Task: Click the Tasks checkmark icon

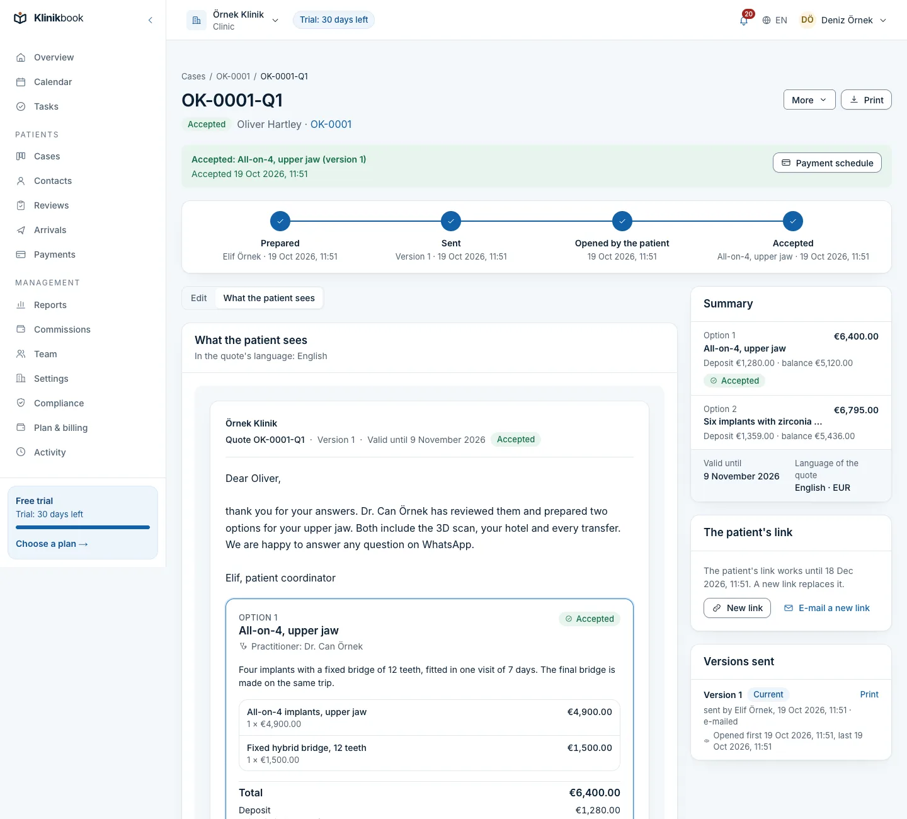Action: [x=21, y=106]
